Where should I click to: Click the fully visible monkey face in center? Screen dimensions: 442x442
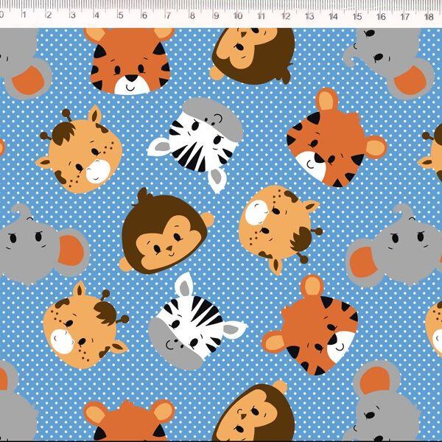pyautogui.click(x=166, y=232)
